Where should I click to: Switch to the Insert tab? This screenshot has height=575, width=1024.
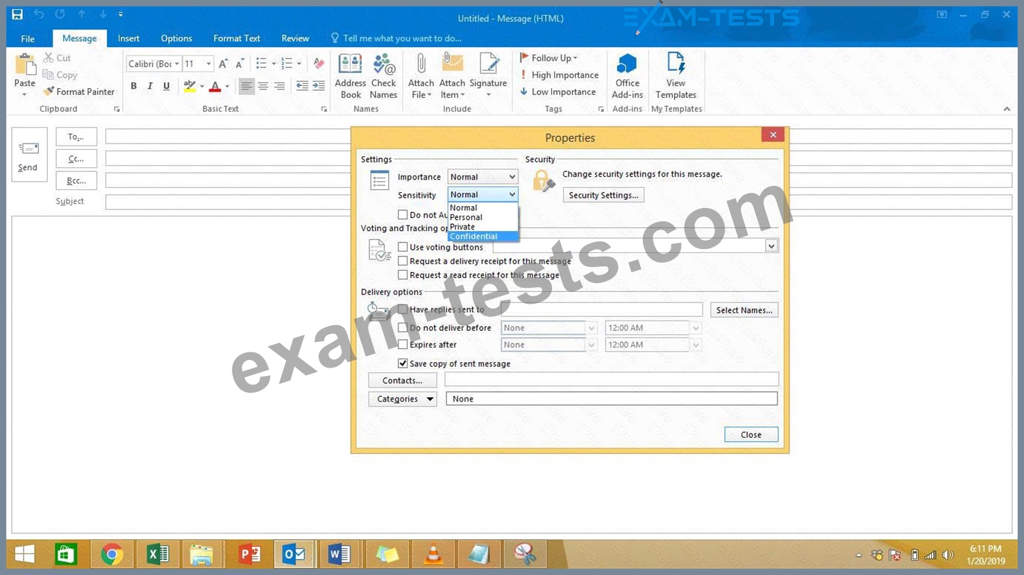pos(128,38)
